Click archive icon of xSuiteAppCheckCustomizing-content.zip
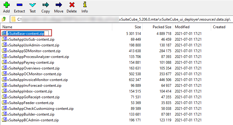The image size is (233, 125). (4, 108)
